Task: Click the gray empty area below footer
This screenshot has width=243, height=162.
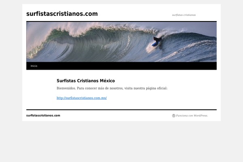Action: (122, 141)
